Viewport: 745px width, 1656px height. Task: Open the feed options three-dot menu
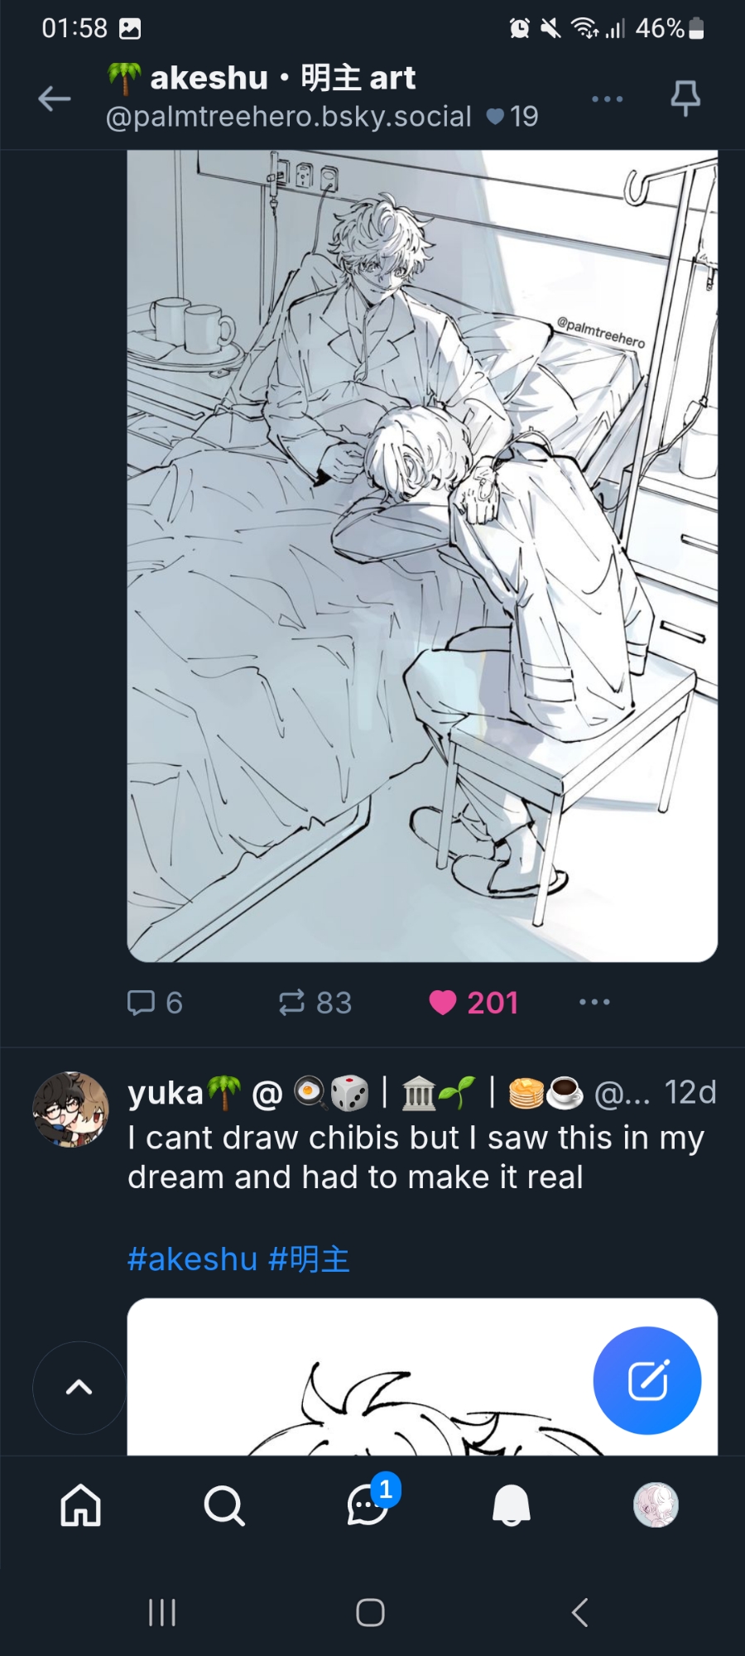click(x=607, y=99)
